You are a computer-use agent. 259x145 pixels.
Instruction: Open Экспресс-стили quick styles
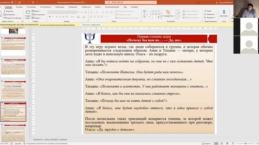[178, 14]
